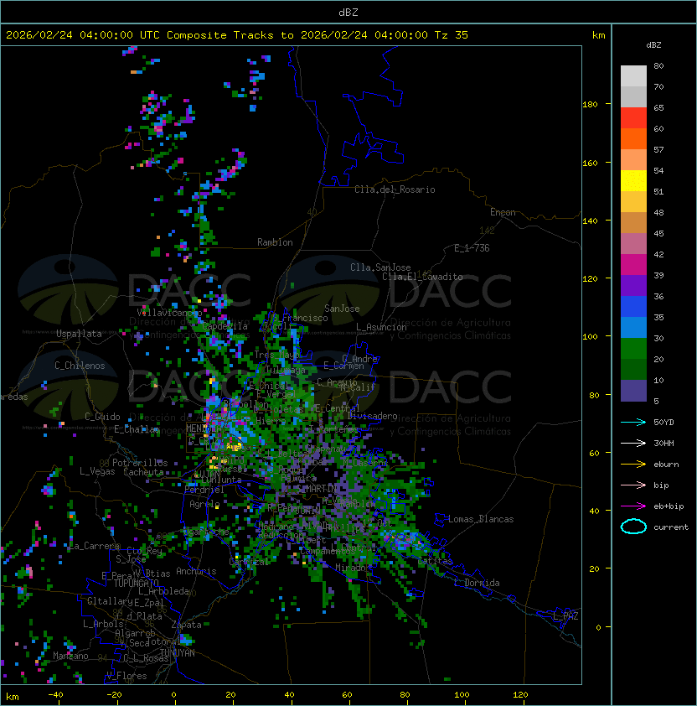The width and height of the screenshot is (697, 706).
Task: Click the 'Cacheuta' map label
Action: pyautogui.click(x=143, y=472)
